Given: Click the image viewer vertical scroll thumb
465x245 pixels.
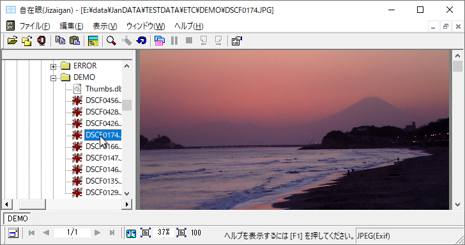Looking at the screenshot, I should 457,67.
